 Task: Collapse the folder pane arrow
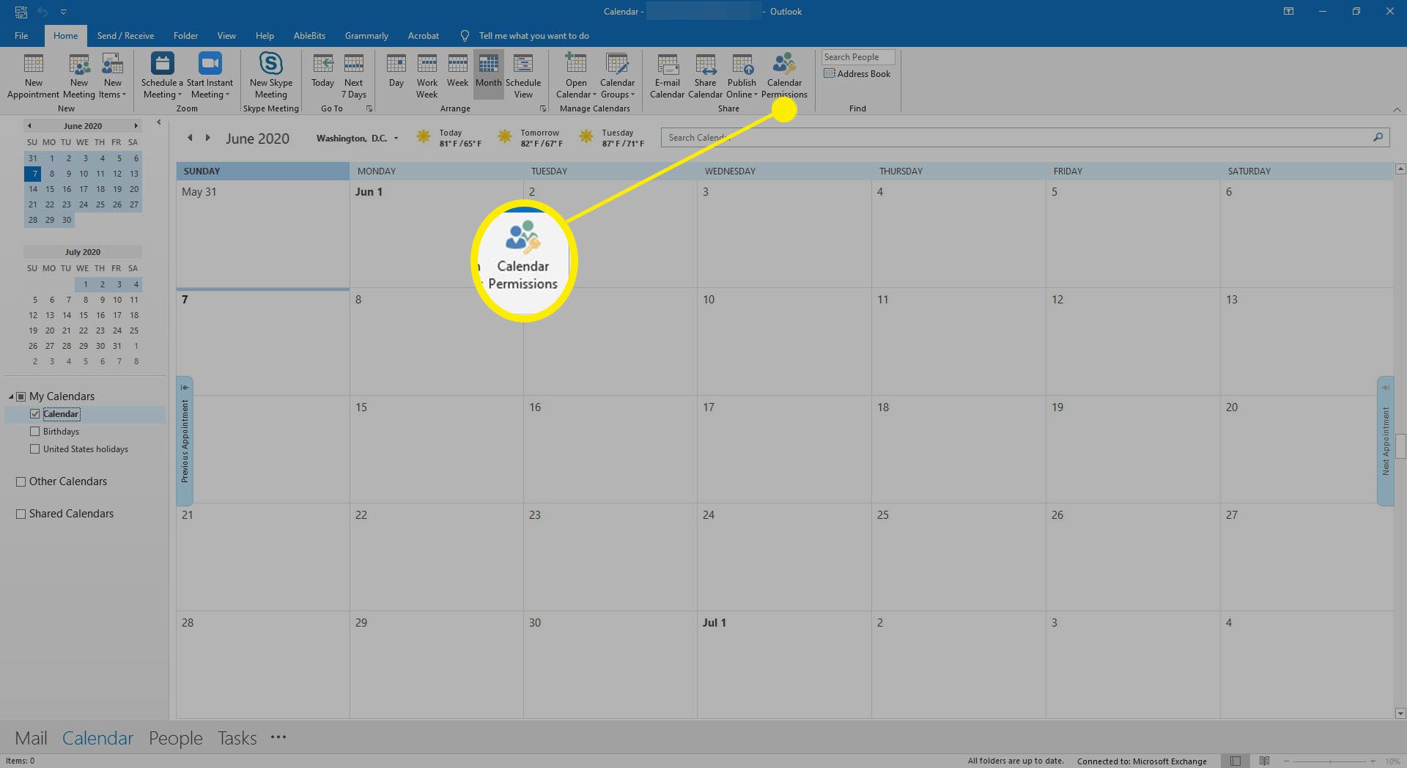158,122
